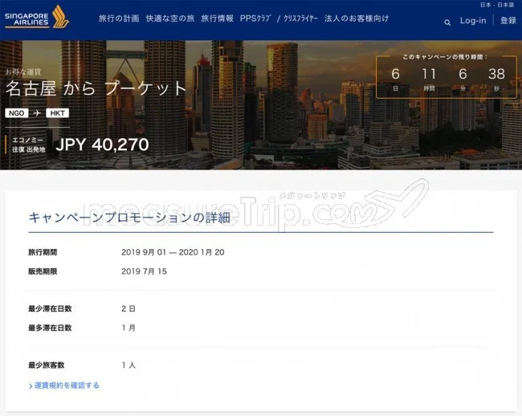Open the 法人のお客様向け menu
Image resolution: width=522 pixels, height=416 pixels.
point(357,18)
